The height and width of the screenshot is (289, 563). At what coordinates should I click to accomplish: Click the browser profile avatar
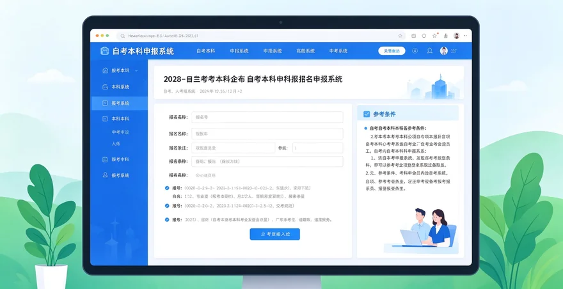pos(456,36)
